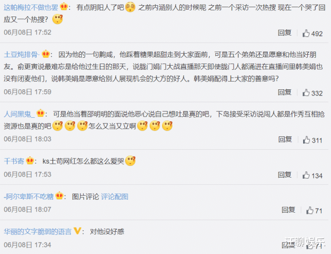Open profile of 华丽的文字脆弱的语言
Screen dimensions: 331x254
pos(38,232)
